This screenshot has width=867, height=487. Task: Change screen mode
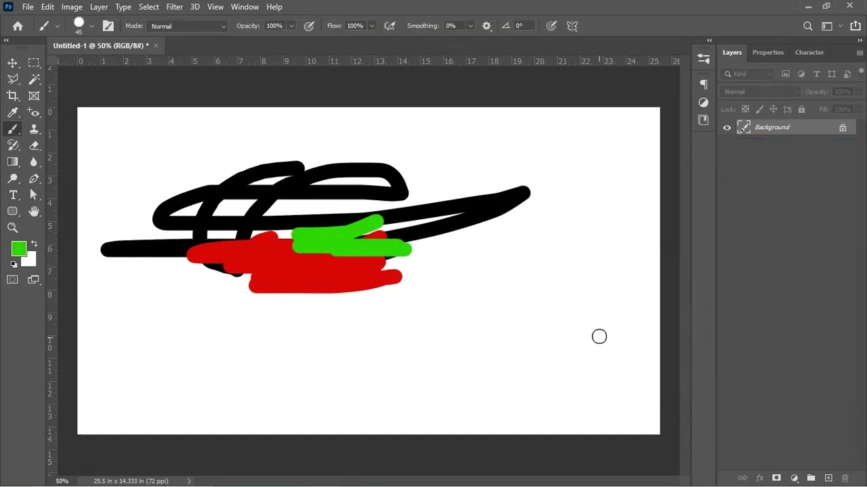click(x=34, y=279)
